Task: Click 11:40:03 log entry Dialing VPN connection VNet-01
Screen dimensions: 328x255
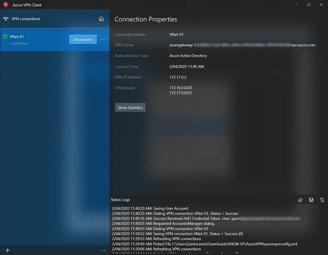Action: click(160, 229)
